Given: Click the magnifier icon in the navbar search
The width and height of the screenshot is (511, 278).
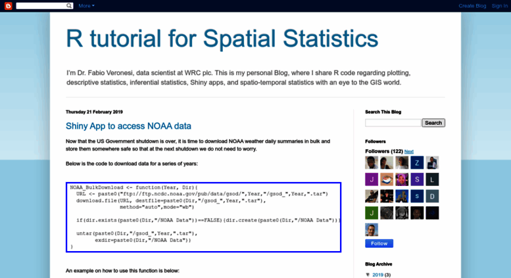Looking at the screenshot, I should (69, 6).
